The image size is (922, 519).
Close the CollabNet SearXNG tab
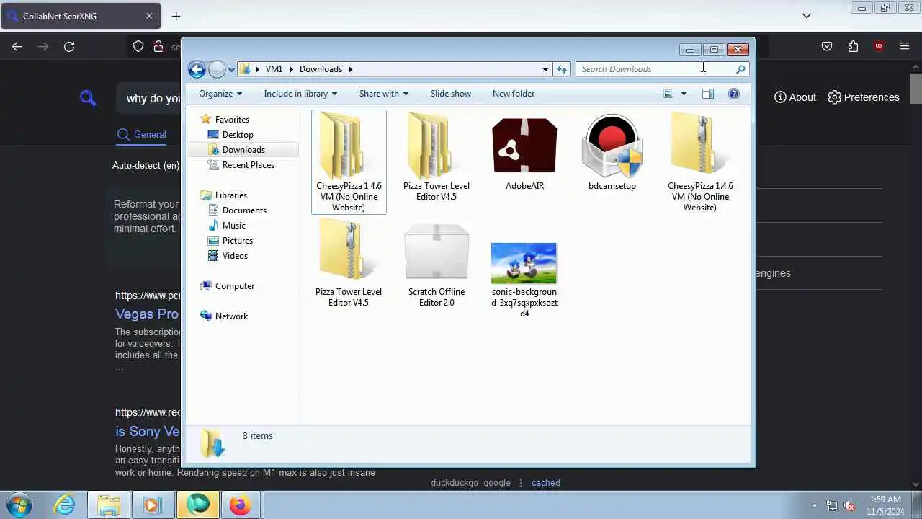[149, 16]
